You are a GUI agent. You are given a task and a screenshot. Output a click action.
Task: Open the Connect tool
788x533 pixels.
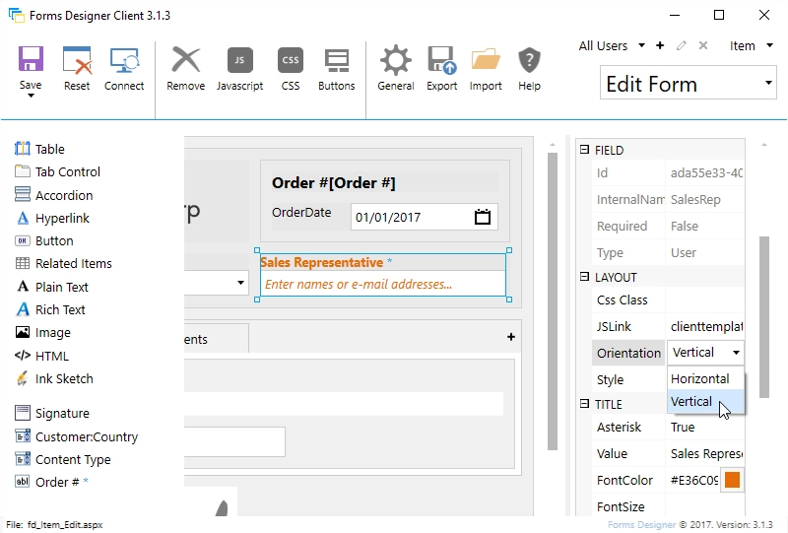(124, 61)
